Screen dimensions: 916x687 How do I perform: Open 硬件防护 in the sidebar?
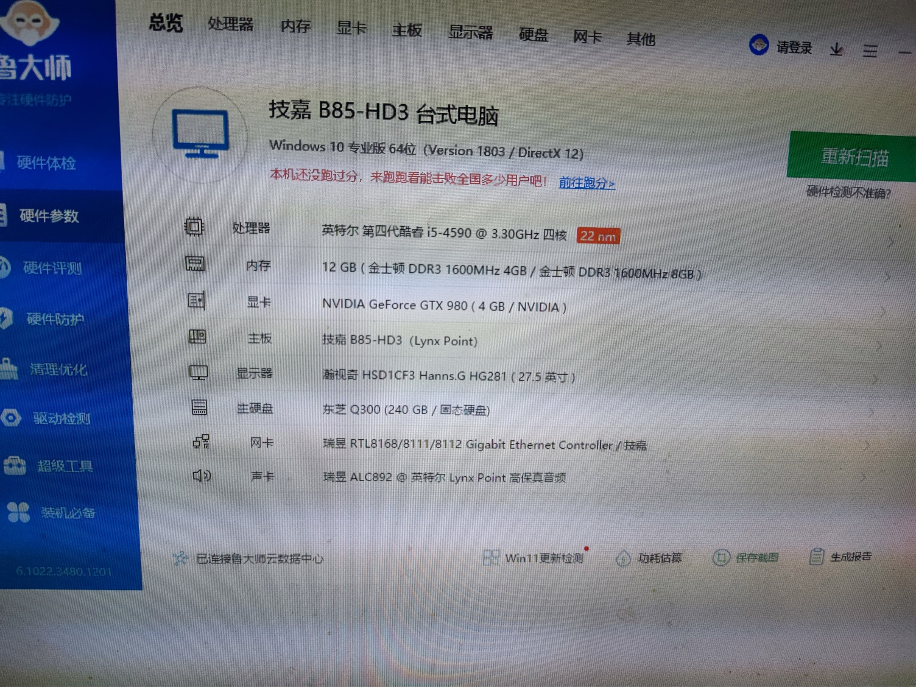coord(55,319)
